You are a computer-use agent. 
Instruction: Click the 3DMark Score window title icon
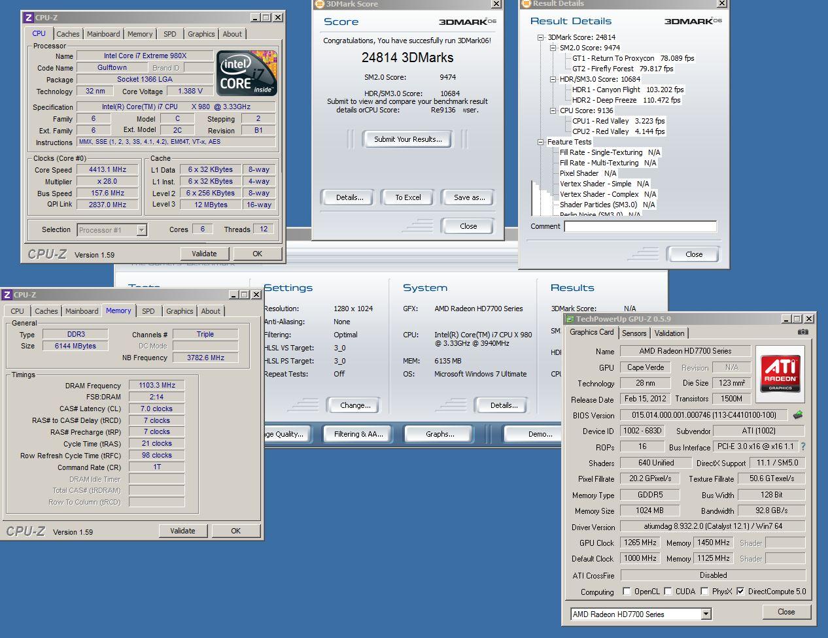(x=319, y=4)
